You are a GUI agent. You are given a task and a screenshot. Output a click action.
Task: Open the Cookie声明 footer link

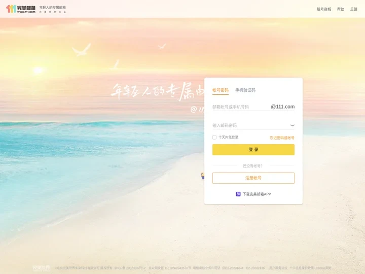[x=323, y=268]
